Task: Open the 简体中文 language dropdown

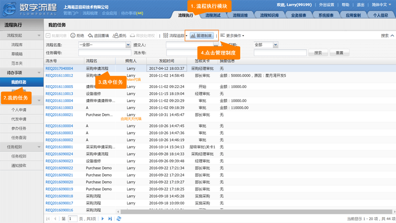Action: (x=381, y=5)
